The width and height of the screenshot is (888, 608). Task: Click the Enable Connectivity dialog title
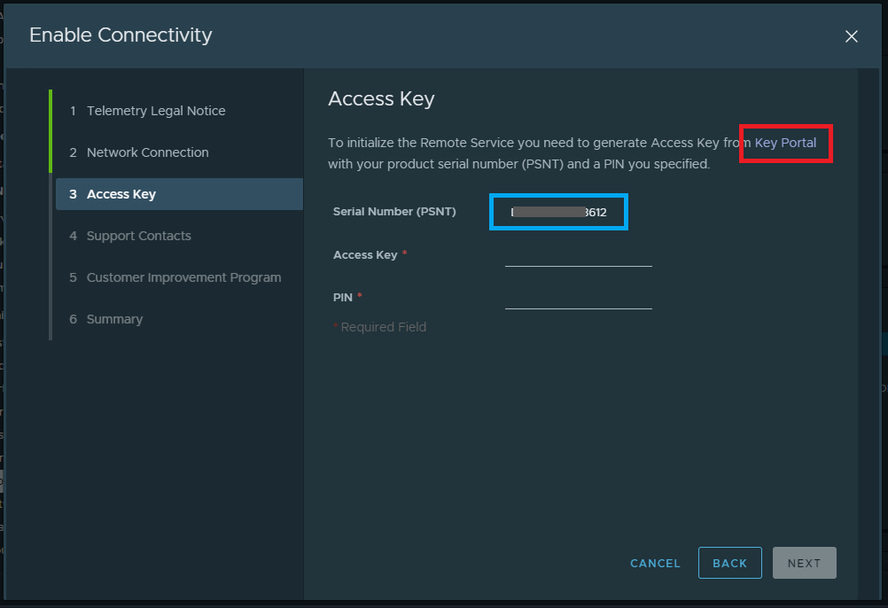pos(121,35)
